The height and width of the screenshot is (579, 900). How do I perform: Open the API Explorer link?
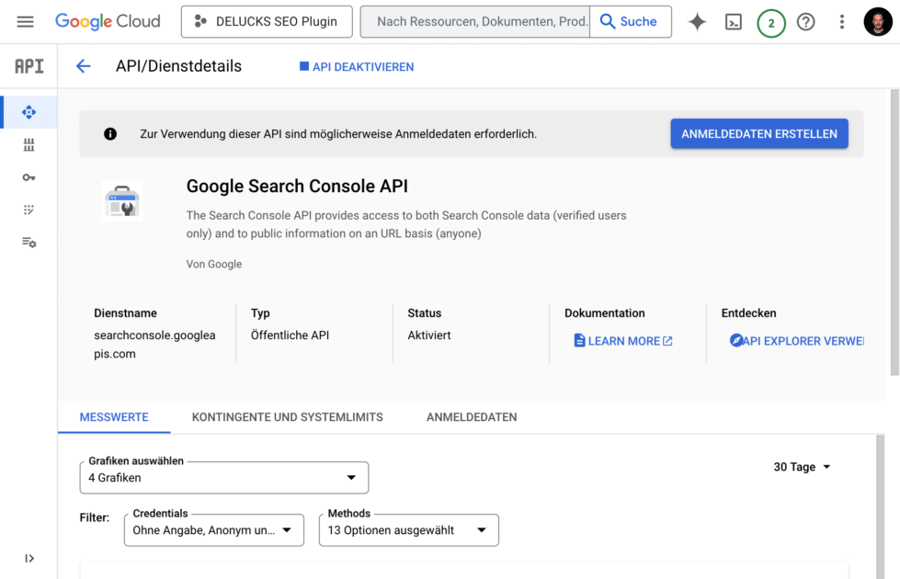point(797,341)
